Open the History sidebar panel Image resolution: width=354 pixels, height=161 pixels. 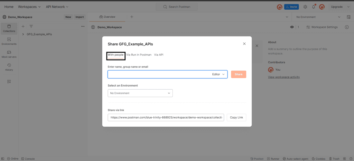coord(9,67)
